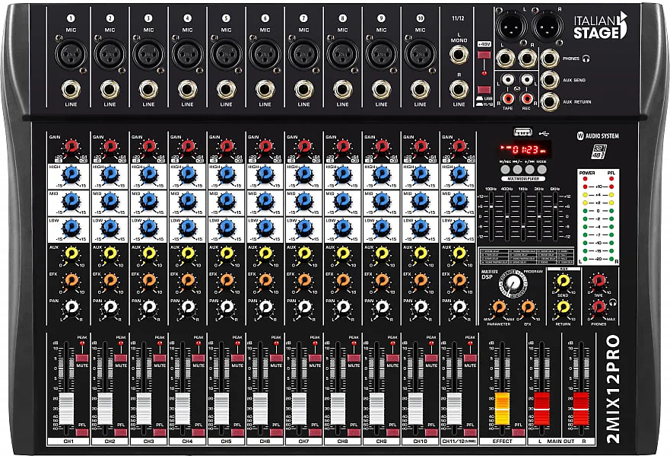The height and width of the screenshot is (456, 670).
Task: Click the red LED time display
Action: click(x=524, y=149)
